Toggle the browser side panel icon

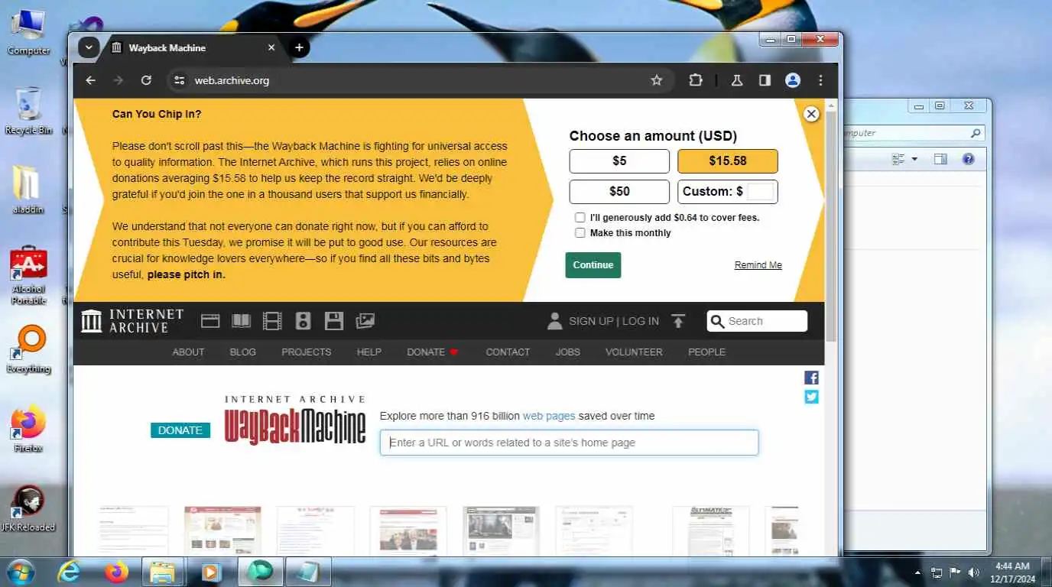[765, 80]
